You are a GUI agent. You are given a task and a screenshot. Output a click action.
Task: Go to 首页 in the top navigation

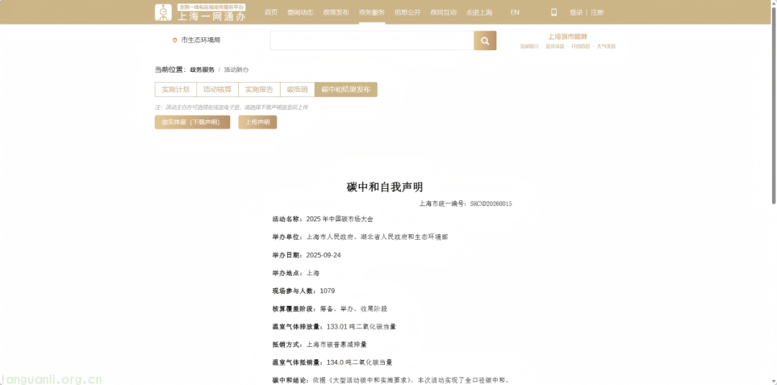(271, 12)
